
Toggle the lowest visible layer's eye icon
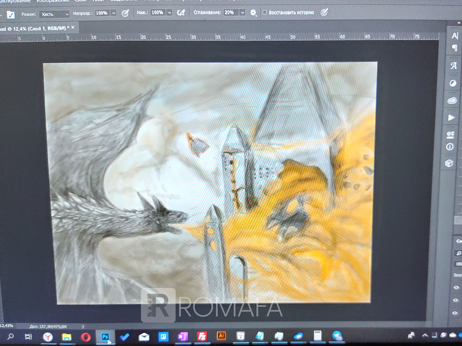(455, 313)
